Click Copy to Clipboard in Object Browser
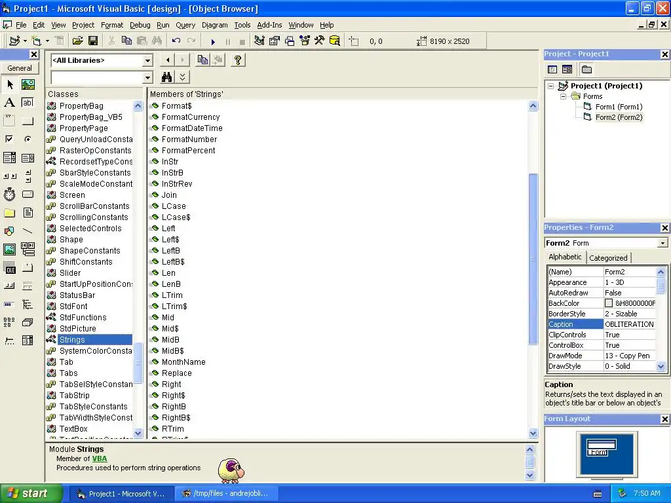 pyautogui.click(x=202, y=60)
